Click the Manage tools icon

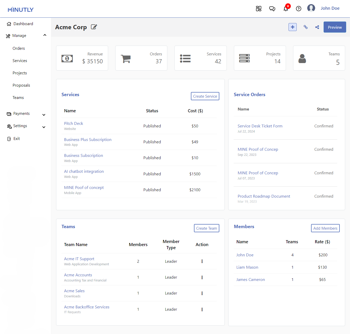click(x=8, y=36)
